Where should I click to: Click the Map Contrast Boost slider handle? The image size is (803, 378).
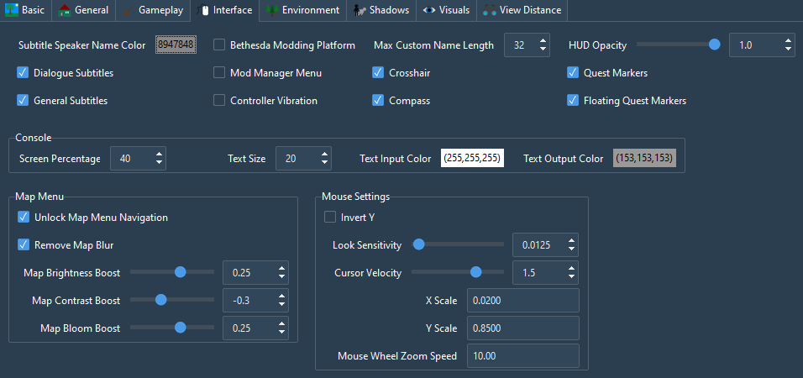point(160,300)
